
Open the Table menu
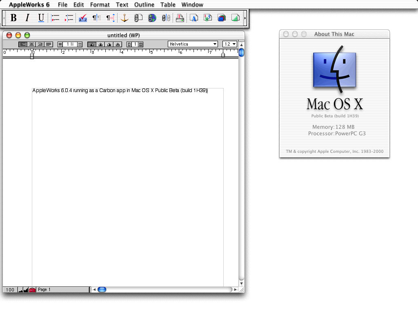168,4
